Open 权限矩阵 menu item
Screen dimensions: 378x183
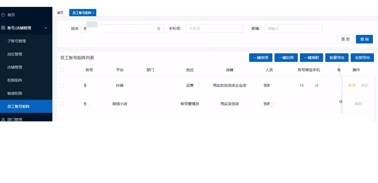click(x=15, y=80)
